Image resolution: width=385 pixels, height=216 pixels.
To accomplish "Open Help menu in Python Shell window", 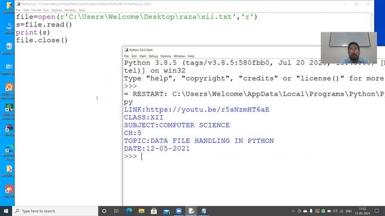I will click(191, 56).
